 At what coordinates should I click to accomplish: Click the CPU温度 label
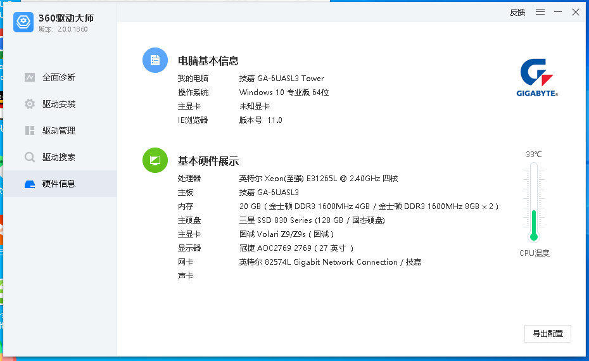pos(534,253)
